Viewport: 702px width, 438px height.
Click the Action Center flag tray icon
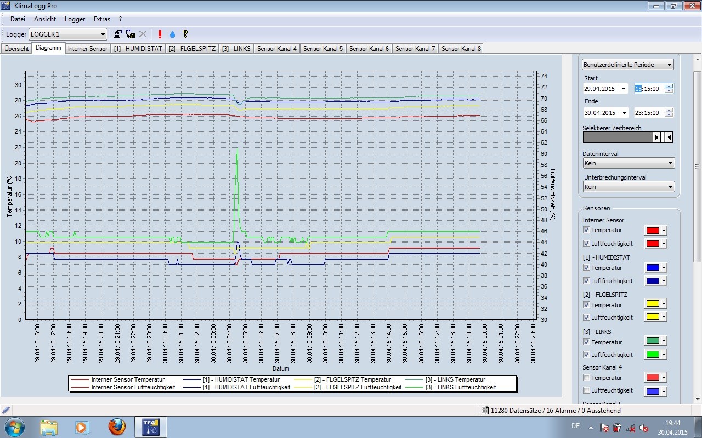[x=604, y=427]
